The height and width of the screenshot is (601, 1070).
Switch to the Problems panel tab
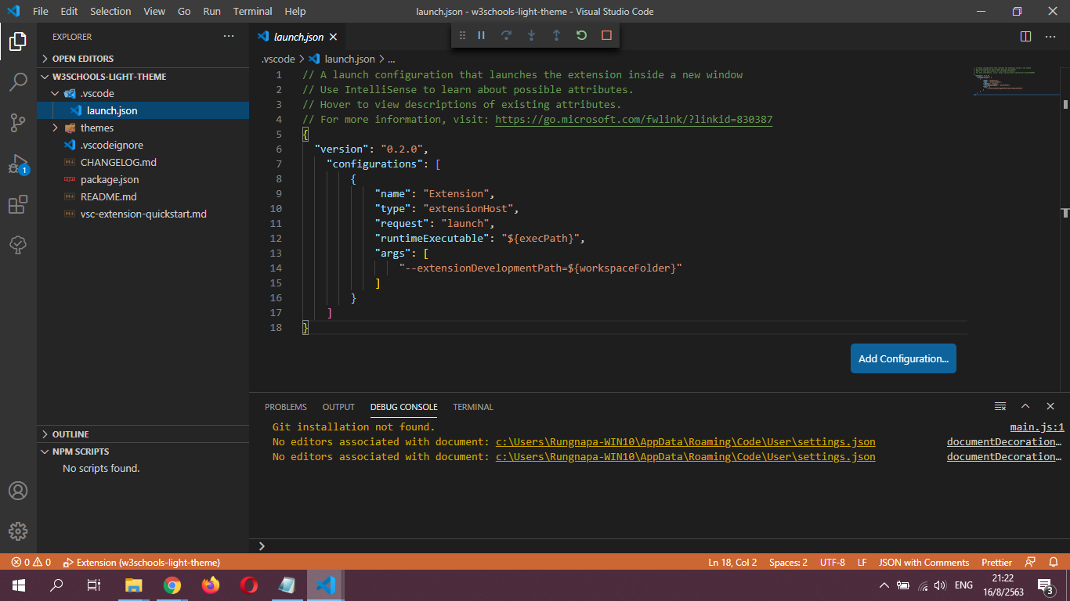tap(286, 407)
